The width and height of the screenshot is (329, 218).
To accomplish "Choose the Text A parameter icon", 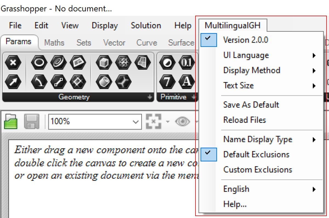I will (x=186, y=82).
